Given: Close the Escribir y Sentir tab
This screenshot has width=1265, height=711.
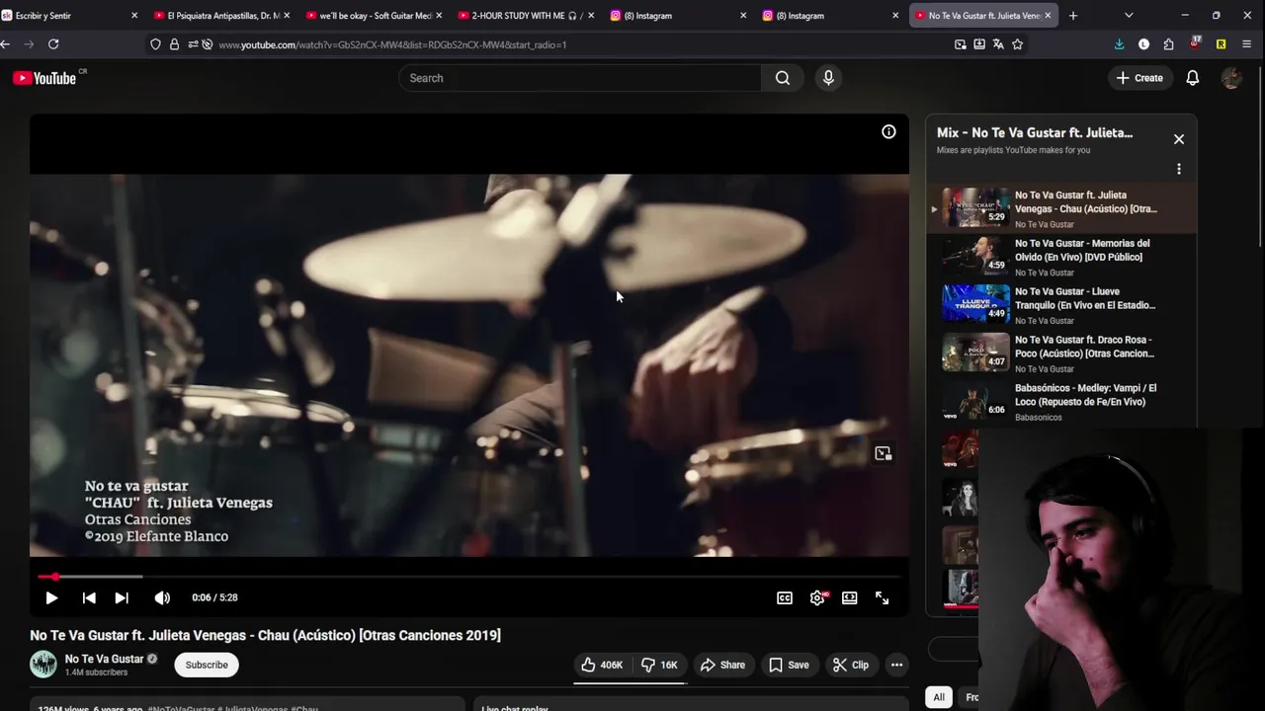Looking at the screenshot, I should point(134,16).
